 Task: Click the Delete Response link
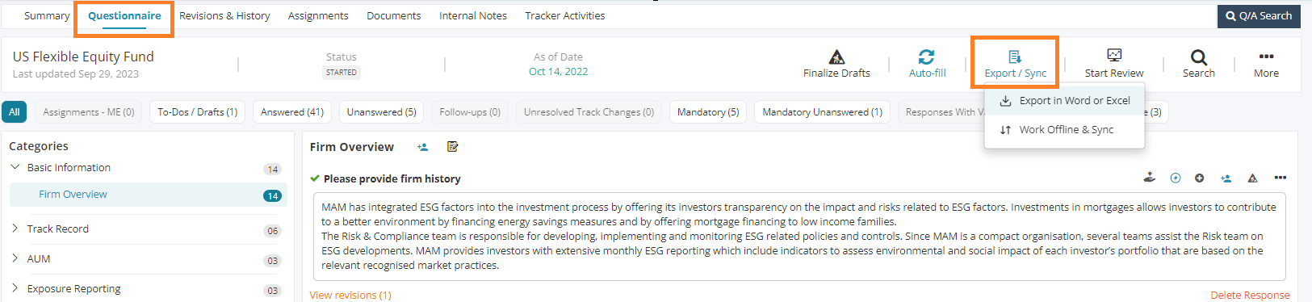1250,295
